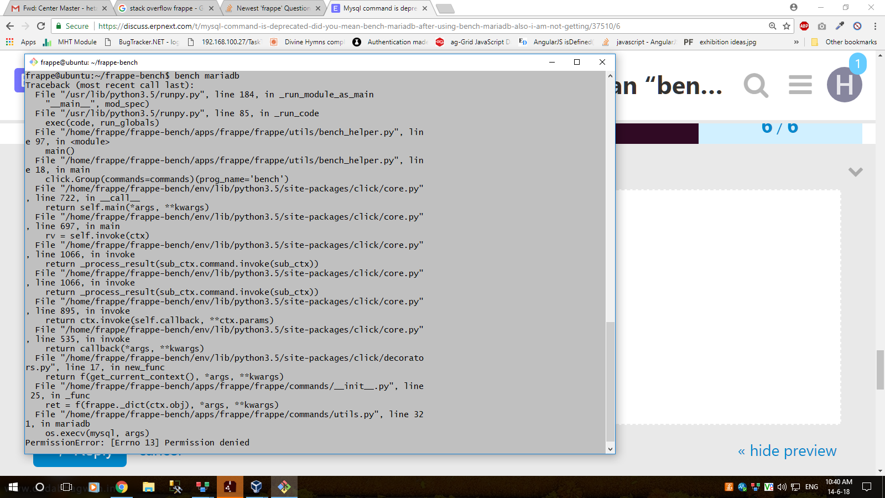Viewport: 885px width, 498px height.
Task: Open the Authentication made bookmark
Action: click(391, 42)
